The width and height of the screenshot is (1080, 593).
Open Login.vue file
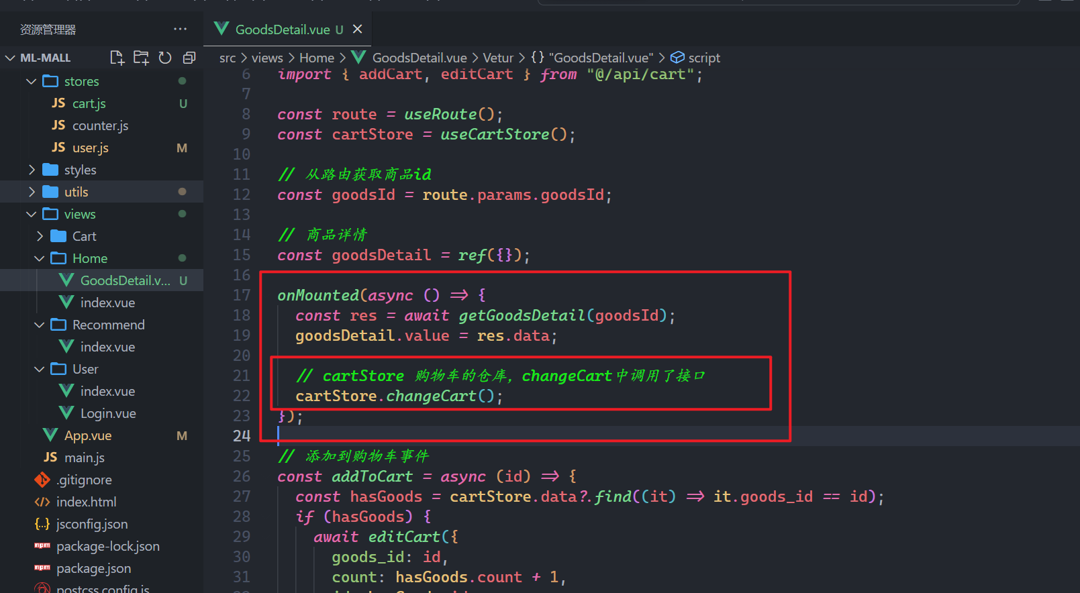click(x=108, y=413)
